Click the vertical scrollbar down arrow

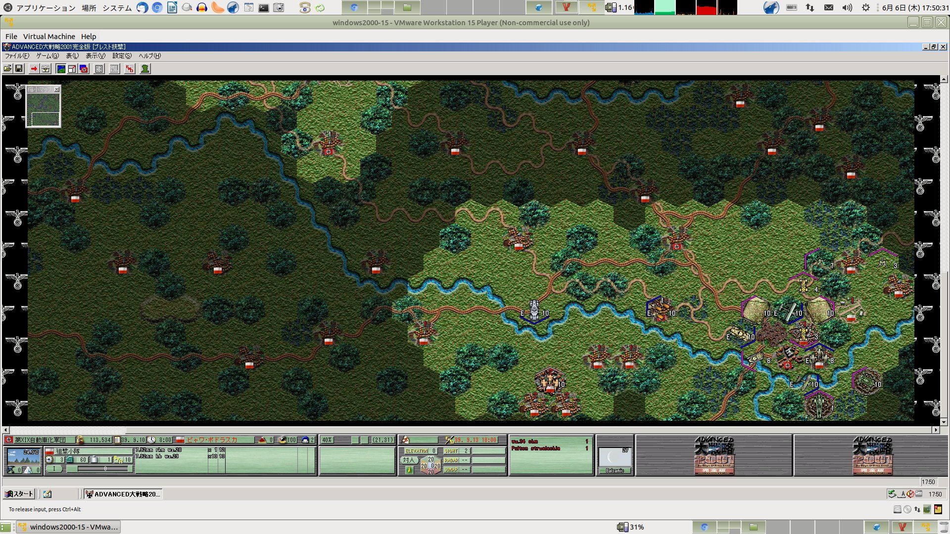944,422
